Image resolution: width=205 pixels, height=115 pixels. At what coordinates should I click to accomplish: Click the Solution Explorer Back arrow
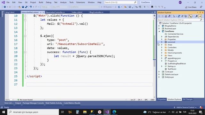pyautogui.click(x=159, y=16)
